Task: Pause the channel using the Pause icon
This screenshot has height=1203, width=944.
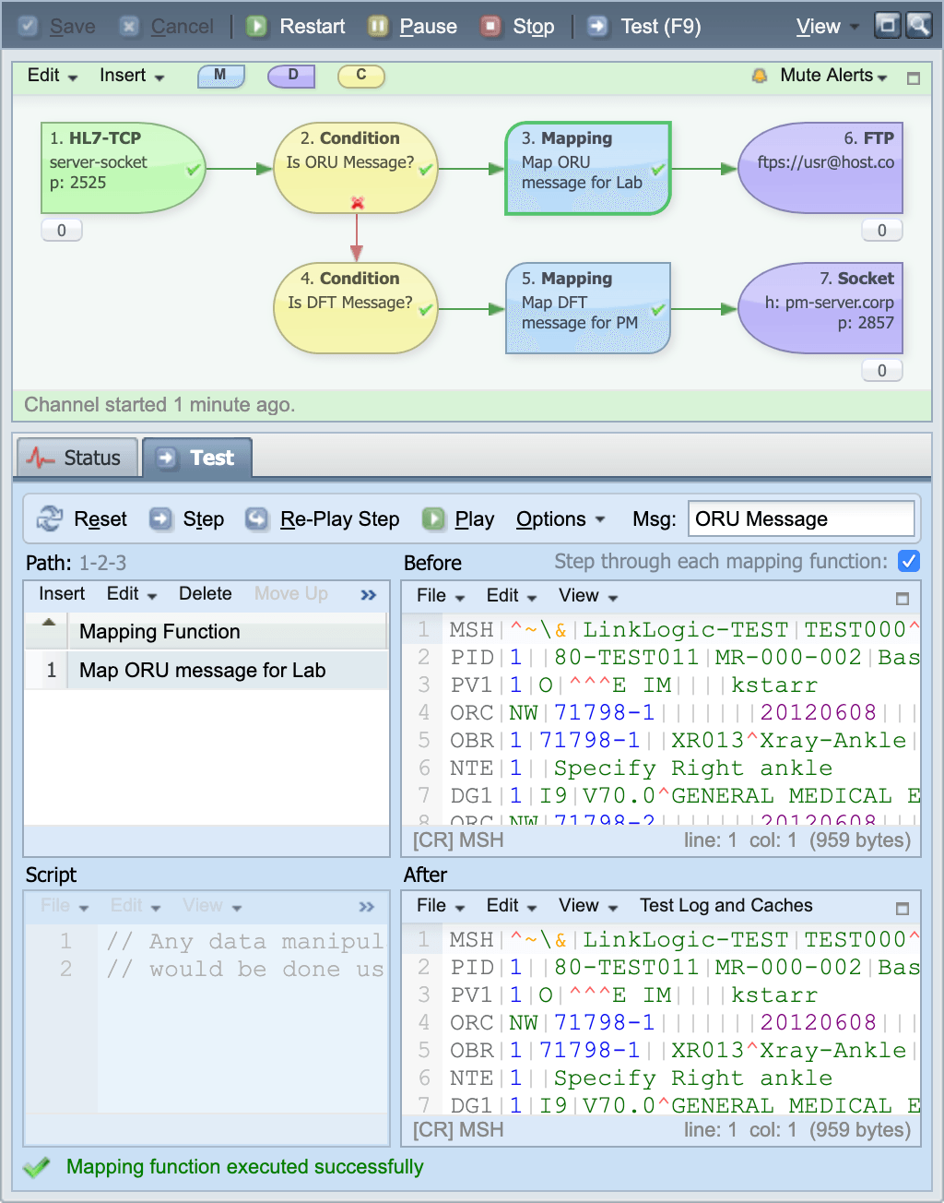Action: tap(378, 26)
